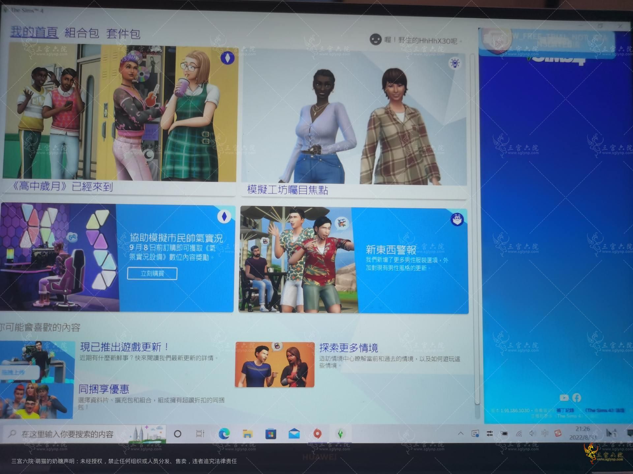Open the Mail app from the taskbar
The image size is (633, 474).
(294, 434)
